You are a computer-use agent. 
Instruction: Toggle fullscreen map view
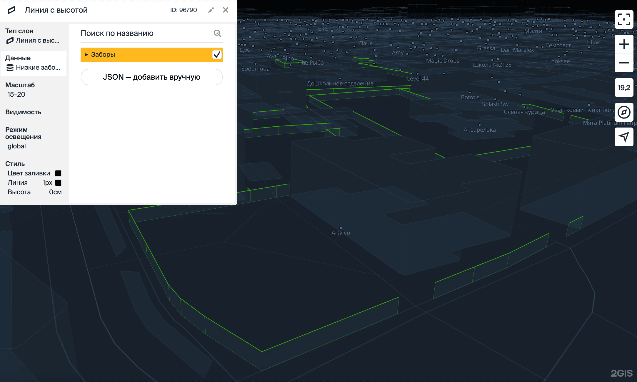coord(624,19)
